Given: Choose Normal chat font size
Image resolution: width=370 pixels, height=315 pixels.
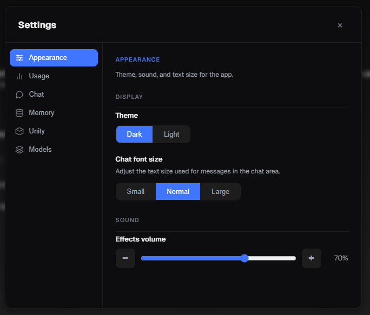Looking at the screenshot, I should (178, 191).
